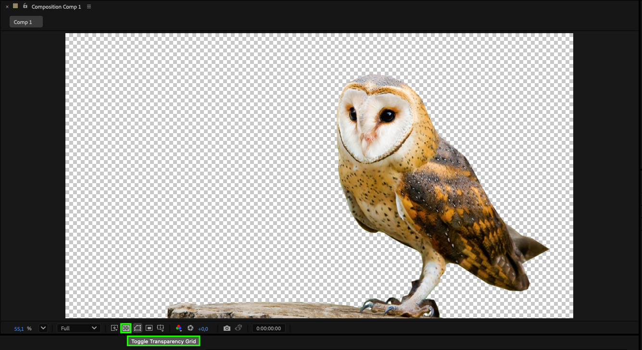Viewport: 642px width, 350px height.
Task: Click the Fast Previews lightning icon
Action: 114,328
